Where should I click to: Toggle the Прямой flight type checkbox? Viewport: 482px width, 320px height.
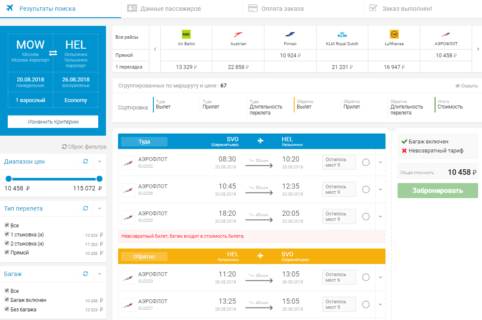click(7, 252)
